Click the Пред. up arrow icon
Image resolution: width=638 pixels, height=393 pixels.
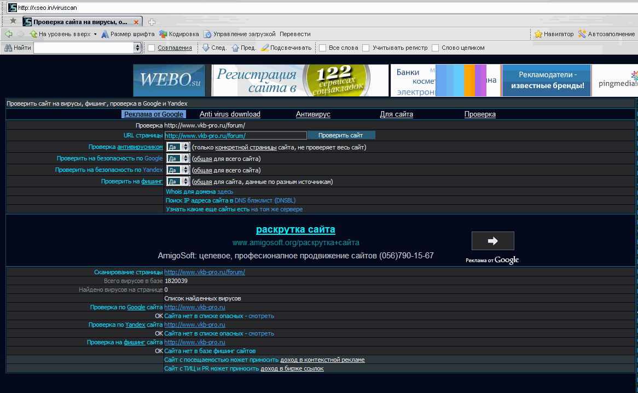[x=235, y=48]
